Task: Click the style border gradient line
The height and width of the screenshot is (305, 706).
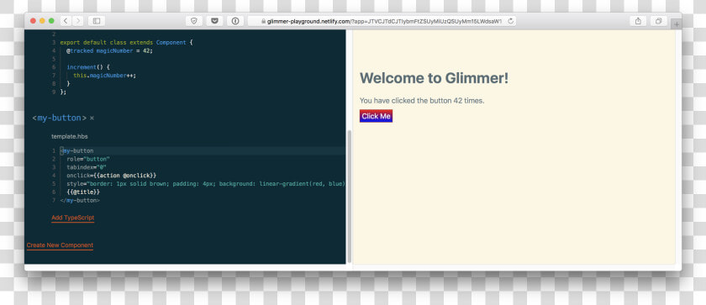Action: pyautogui.click(x=206, y=183)
